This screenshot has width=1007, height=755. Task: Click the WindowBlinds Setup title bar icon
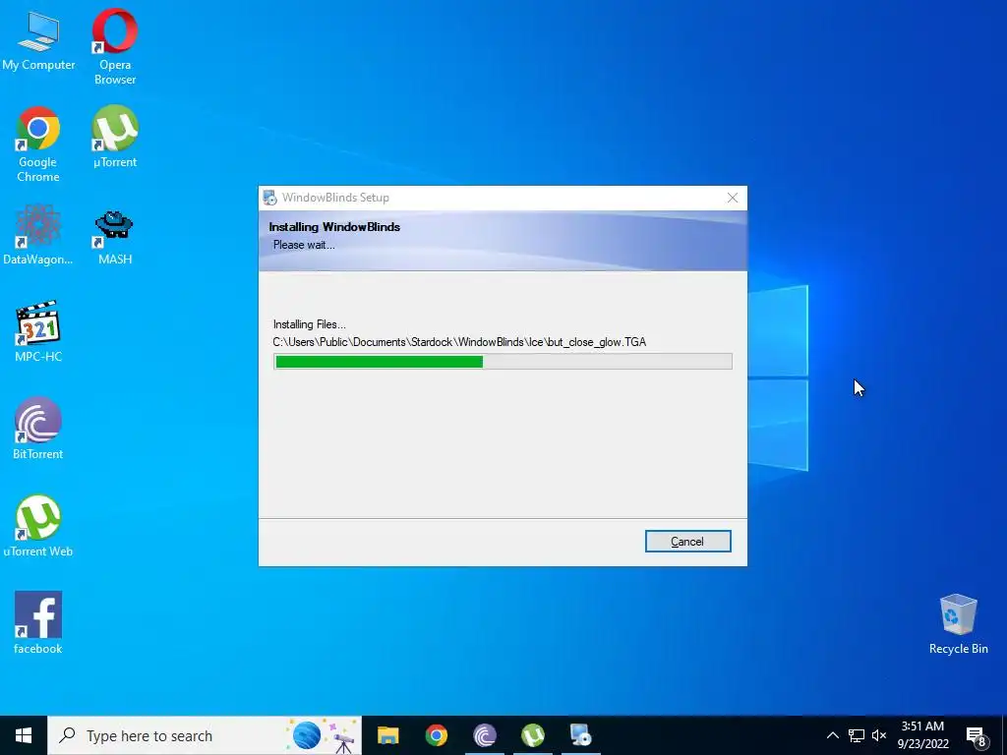tap(269, 198)
